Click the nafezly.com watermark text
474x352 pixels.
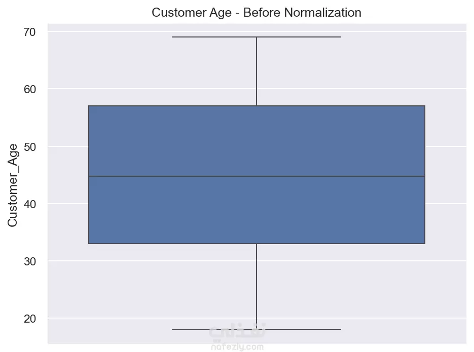pyautogui.click(x=237, y=347)
